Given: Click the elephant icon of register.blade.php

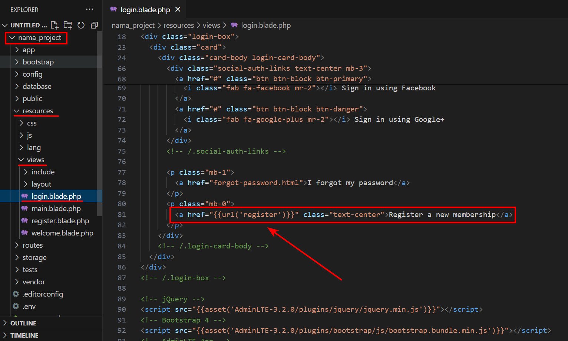Looking at the screenshot, I should tap(24, 221).
